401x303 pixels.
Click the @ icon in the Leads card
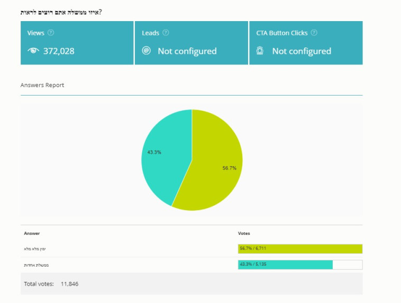pos(147,51)
